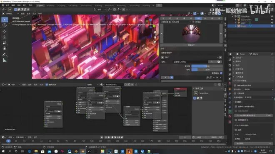Toggle visibility of Light in outliner
This screenshot has width=275, height=154.
272,23
